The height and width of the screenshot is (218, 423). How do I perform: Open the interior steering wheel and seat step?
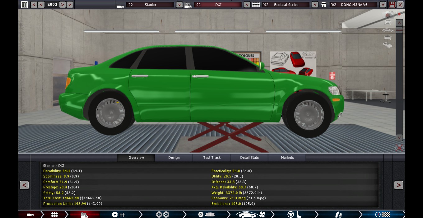point(294,215)
